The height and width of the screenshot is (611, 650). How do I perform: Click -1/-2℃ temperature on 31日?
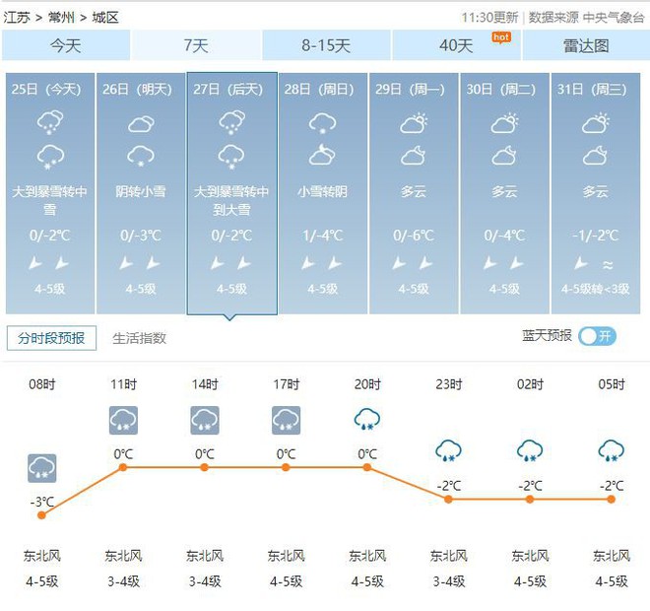596,236
